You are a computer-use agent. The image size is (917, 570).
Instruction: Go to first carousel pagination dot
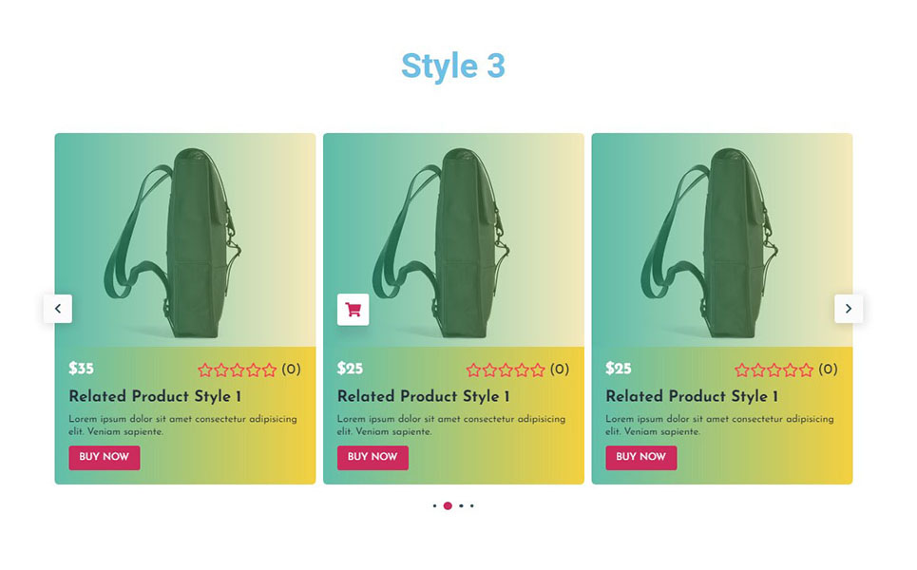click(x=434, y=505)
